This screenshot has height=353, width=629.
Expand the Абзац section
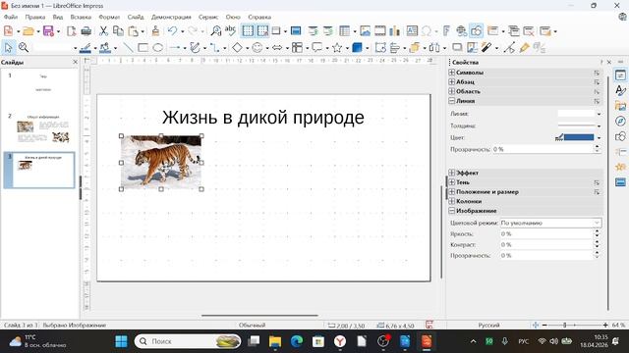pyautogui.click(x=452, y=81)
